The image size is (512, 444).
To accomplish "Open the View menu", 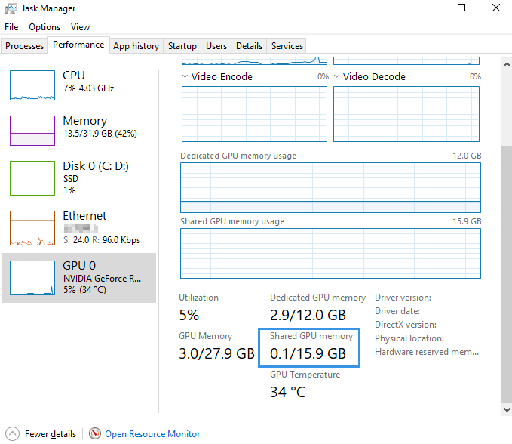I will pos(80,27).
